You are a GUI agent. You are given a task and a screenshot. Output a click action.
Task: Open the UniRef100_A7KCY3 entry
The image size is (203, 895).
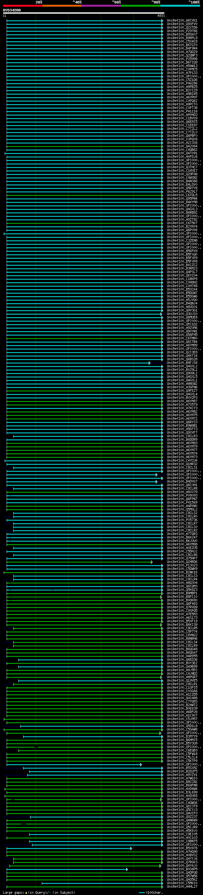tap(182, 408)
